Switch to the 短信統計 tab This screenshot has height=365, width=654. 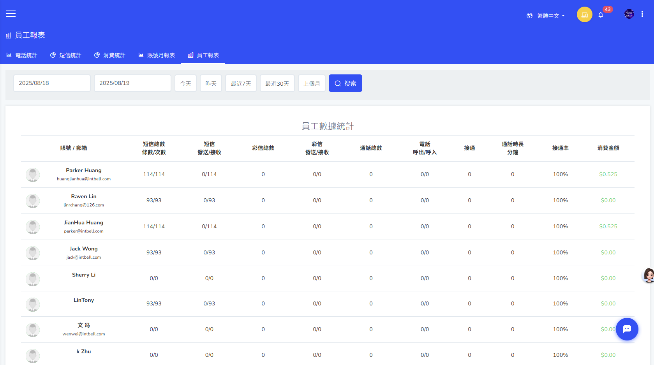(66, 55)
